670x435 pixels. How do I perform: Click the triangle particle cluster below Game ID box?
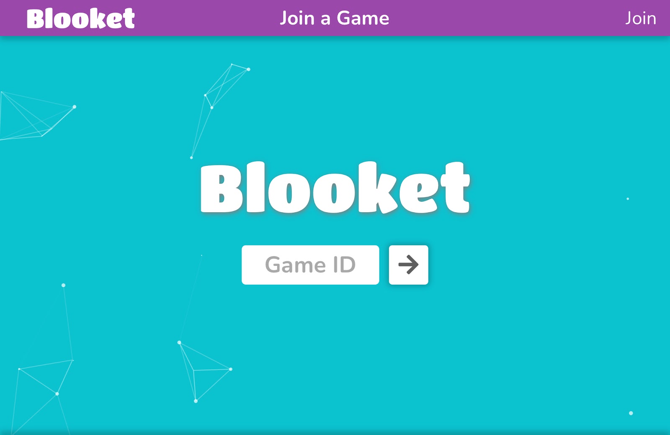(x=204, y=372)
